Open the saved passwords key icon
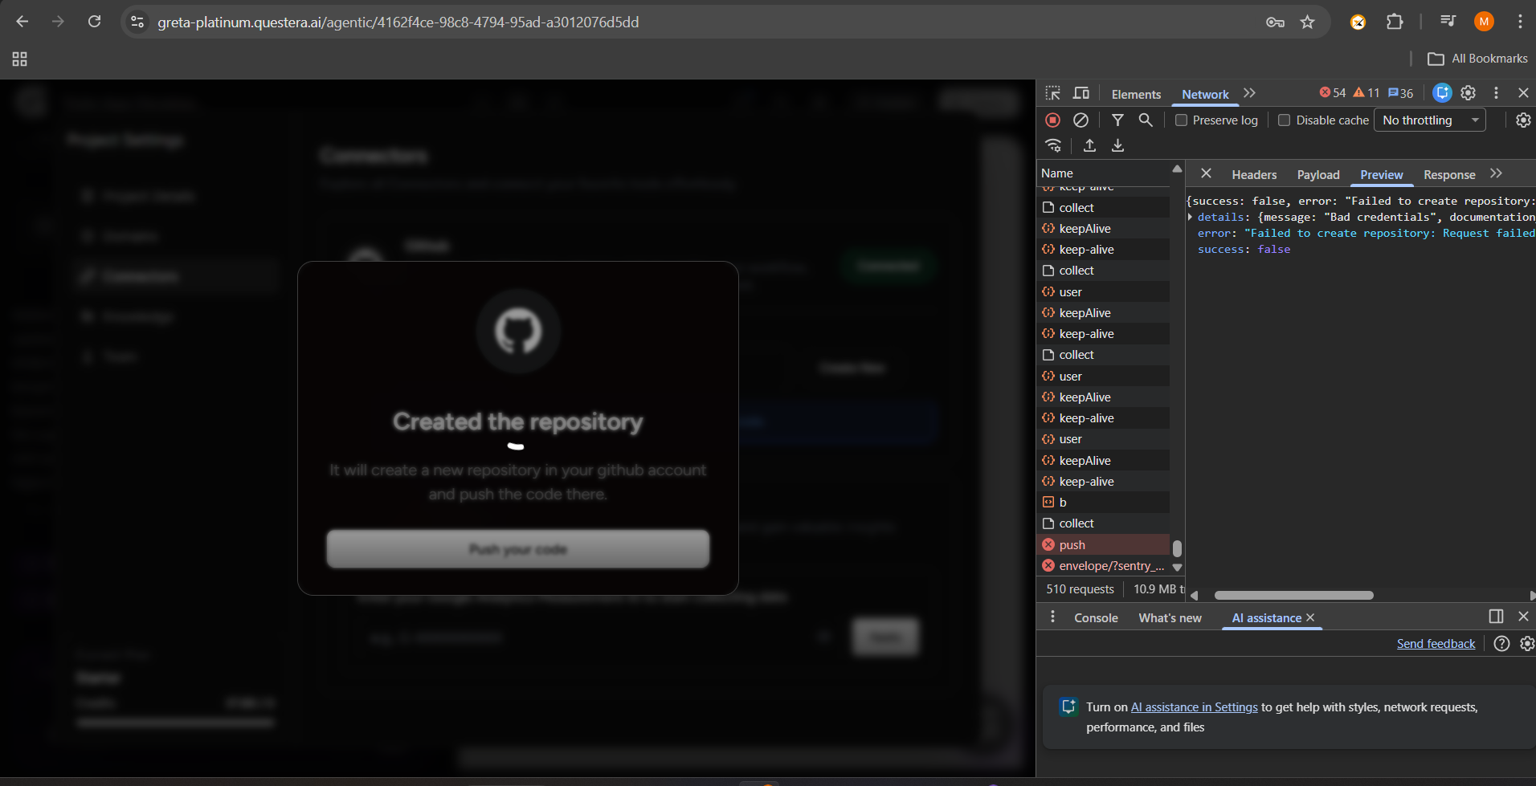Screen dimensions: 1536x786 [x=1275, y=22]
